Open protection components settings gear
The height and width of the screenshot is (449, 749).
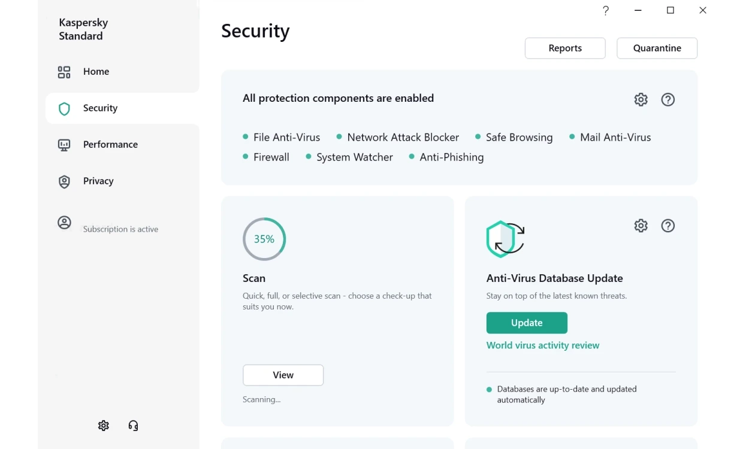point(641,99)
